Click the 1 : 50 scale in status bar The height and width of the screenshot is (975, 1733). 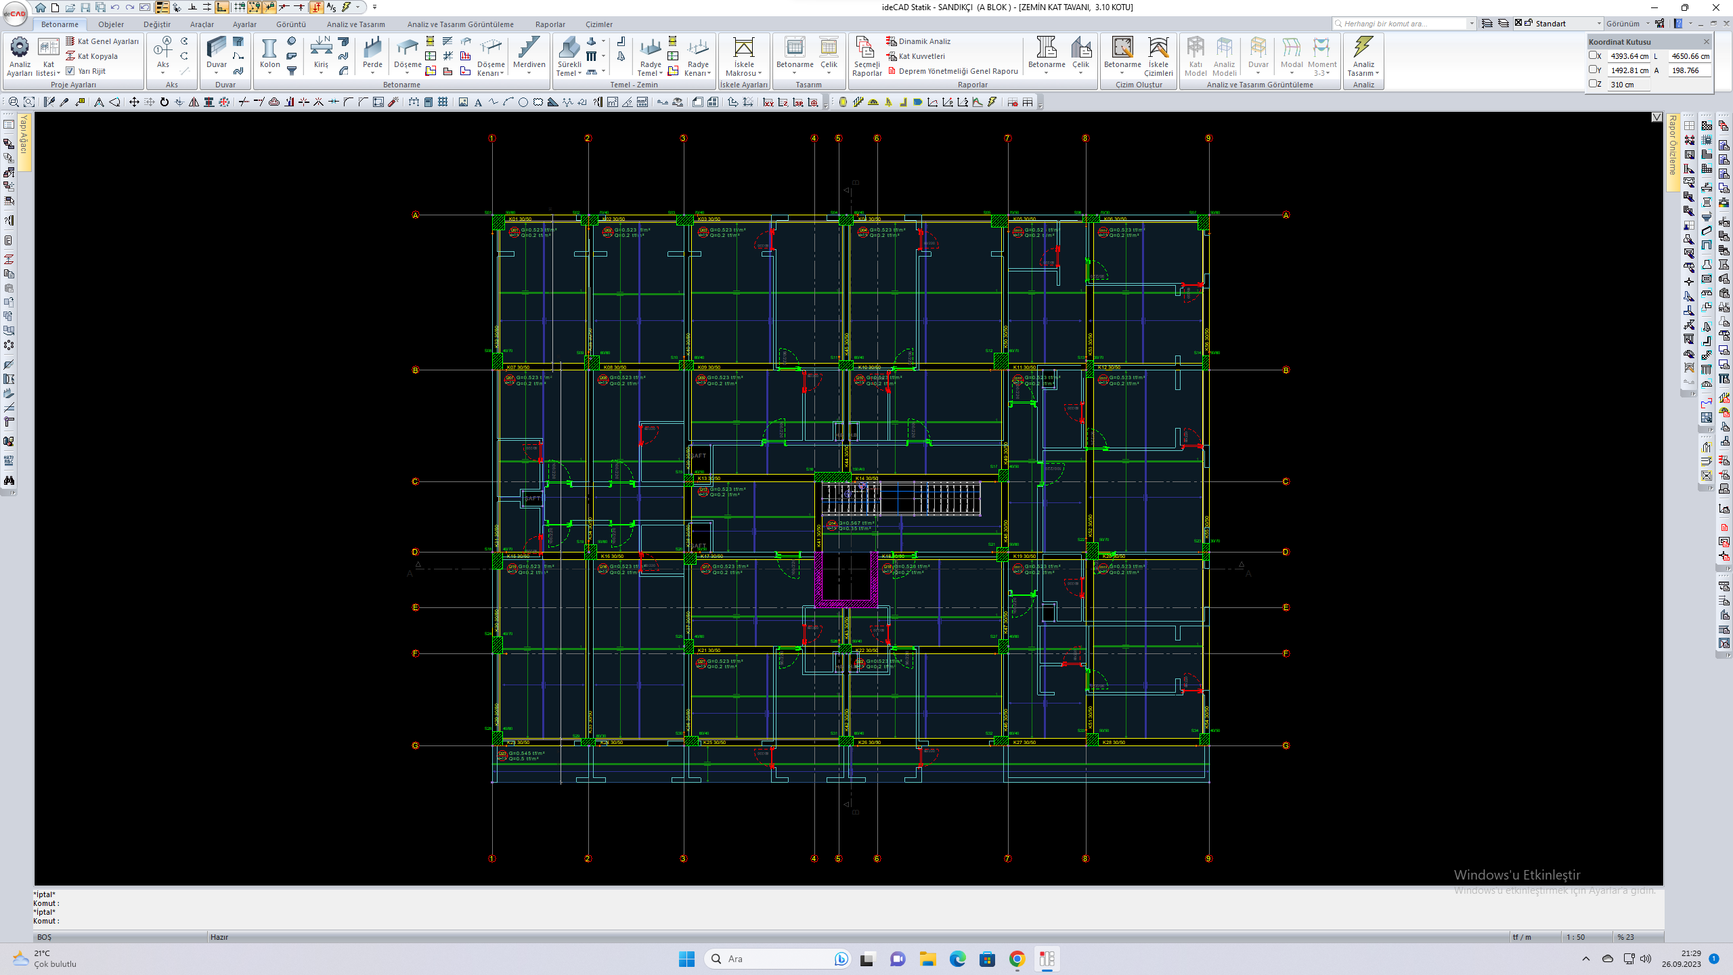1575,937
